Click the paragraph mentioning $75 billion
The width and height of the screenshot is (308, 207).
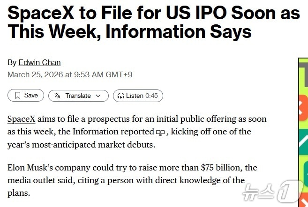coord(132,180)
